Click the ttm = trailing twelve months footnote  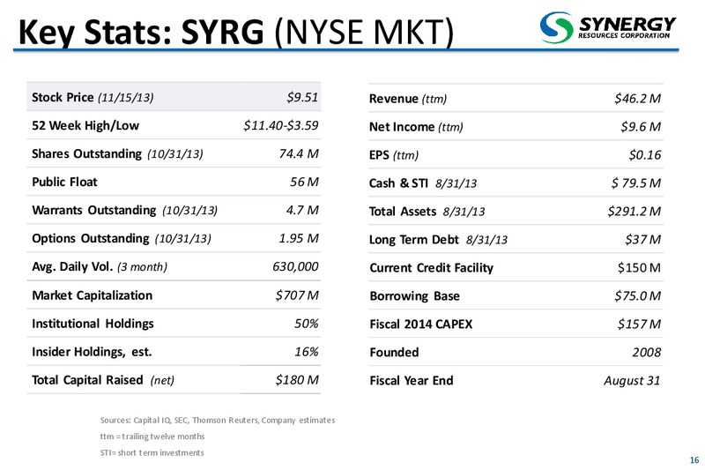coord(152,436)
